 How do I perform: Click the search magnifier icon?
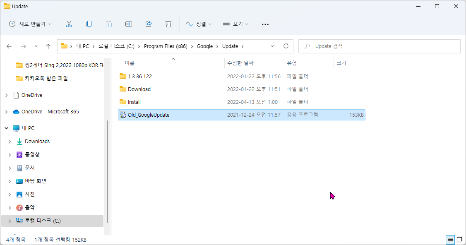coord(307,46)
